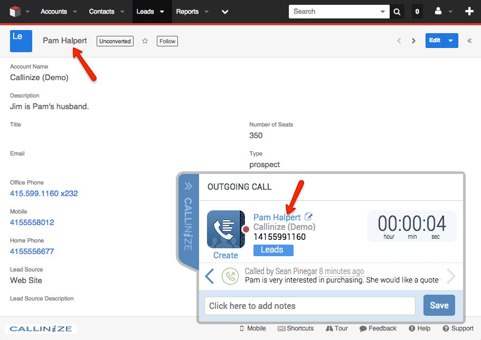This screenshot has width=481, height=340.
Task: Click the description 'Jim is Pam's husband.'
Action: [50, 106]
